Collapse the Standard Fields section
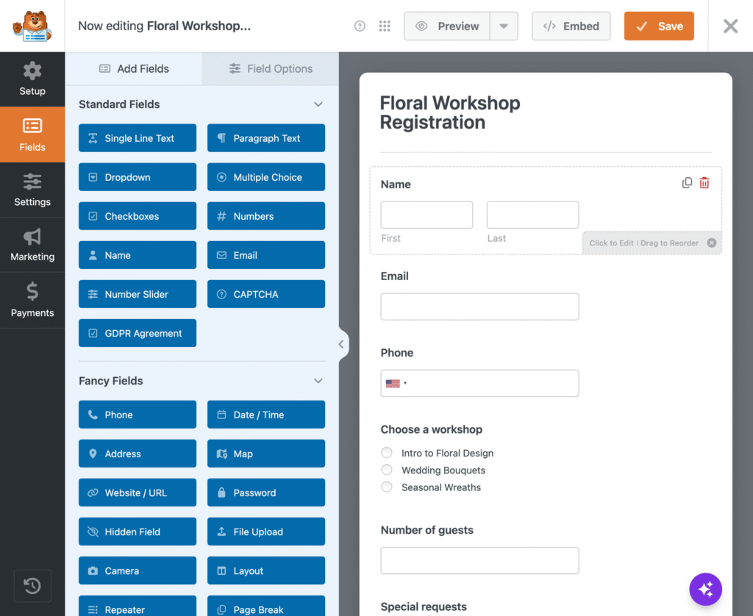The width and height of the screenshot is (753, 616). coord(318,104)
